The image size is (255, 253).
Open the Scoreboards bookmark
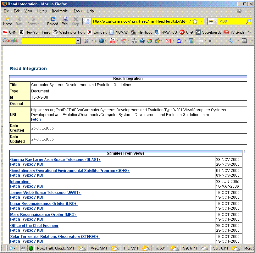pyautogui.click(x=208, y=32)
